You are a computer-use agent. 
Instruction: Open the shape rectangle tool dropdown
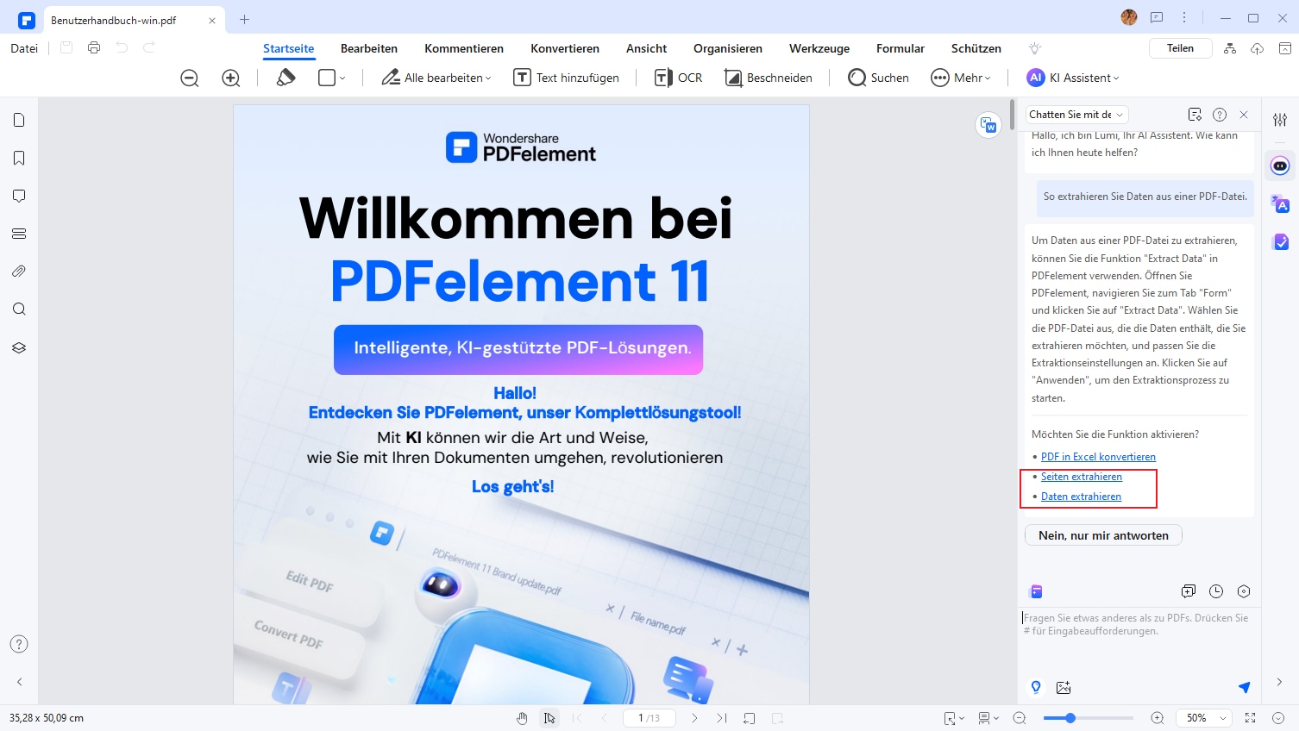(331, 78)
